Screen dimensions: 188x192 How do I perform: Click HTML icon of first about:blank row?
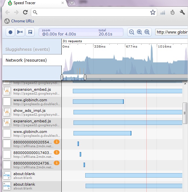(x=7, y=175)
